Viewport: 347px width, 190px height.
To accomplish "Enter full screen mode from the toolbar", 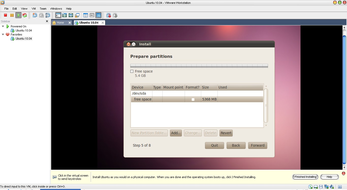I will click(x=71, y=15).
